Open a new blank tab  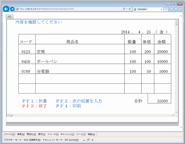point(166,9)
